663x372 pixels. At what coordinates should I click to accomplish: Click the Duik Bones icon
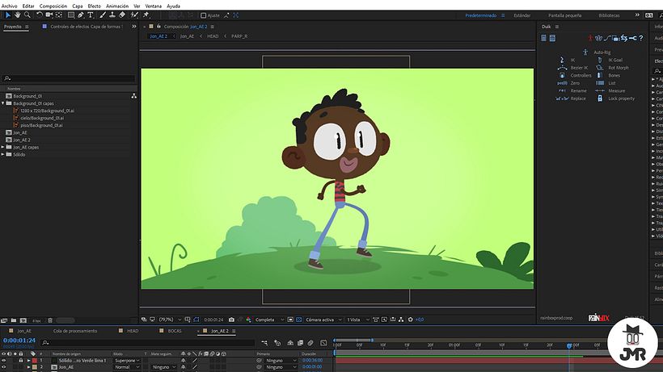click(600, 75)
